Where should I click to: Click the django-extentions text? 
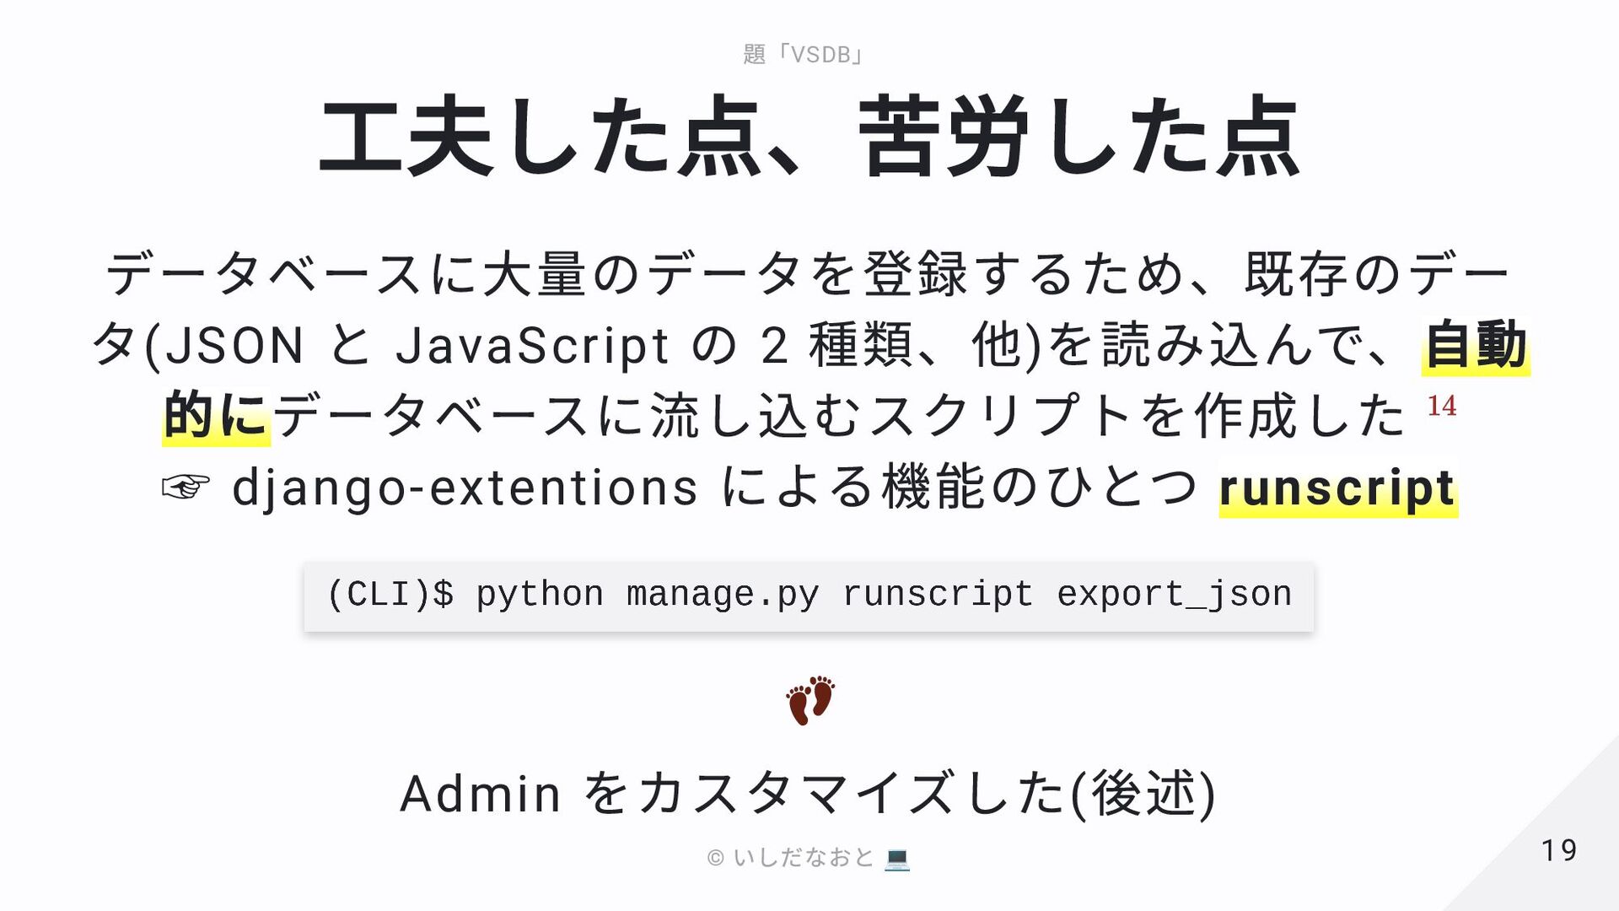tap(465, 488)
